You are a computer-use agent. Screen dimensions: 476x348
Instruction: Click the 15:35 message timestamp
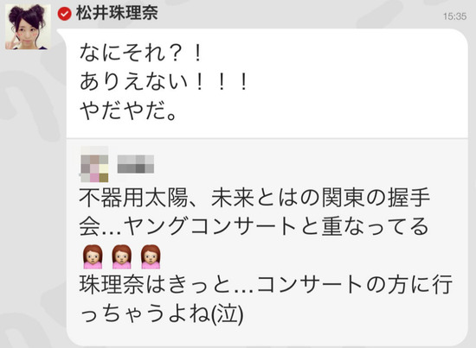tap(454, 16)
